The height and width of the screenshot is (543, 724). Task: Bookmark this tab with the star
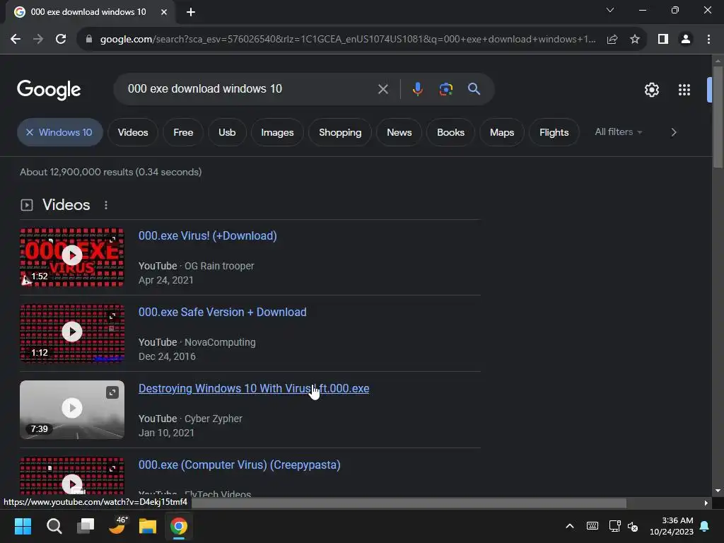[635, 40]
